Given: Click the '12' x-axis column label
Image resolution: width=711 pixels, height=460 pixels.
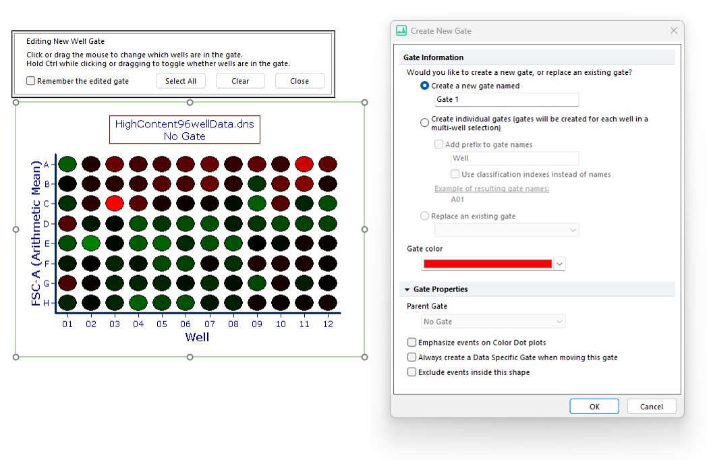Looking at the screenshot, I should click(328, 324).
